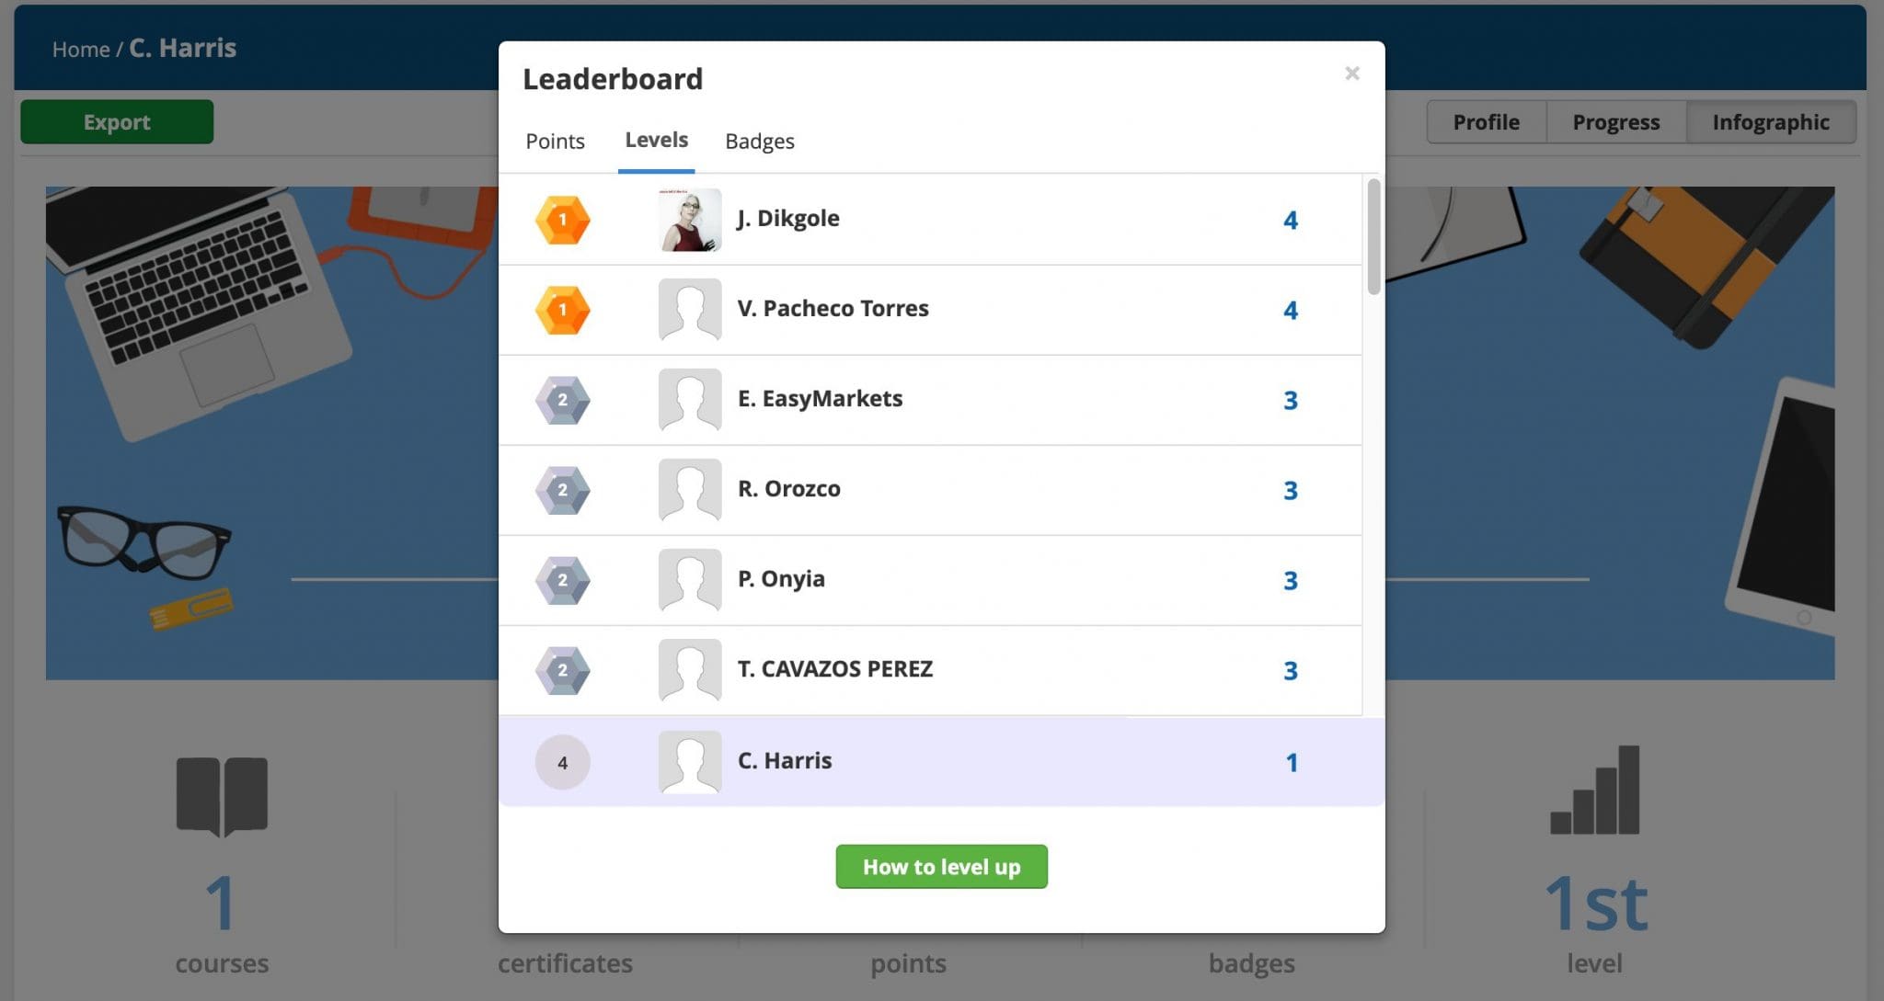
Task: Click the rank 2 badge icon for T. CAVAZOS PEREZ
Action: coord(563,670)
